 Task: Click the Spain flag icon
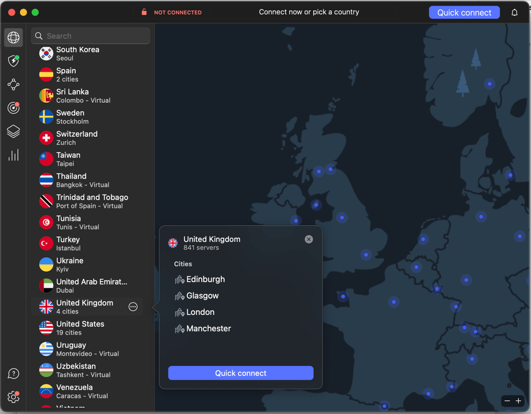point(46,75)
